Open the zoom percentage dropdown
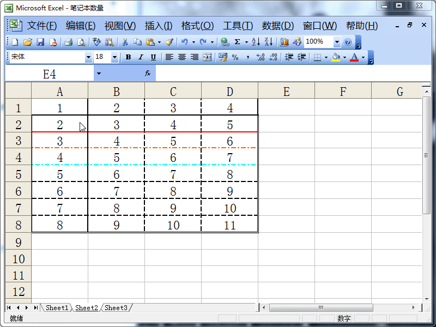 (x=337, y=42)
